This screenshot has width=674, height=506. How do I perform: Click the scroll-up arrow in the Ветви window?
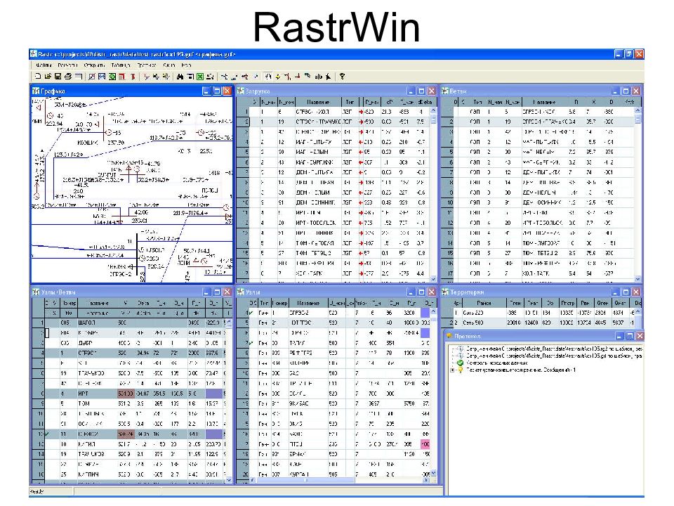pyautogui.click(x=637, y=110)
